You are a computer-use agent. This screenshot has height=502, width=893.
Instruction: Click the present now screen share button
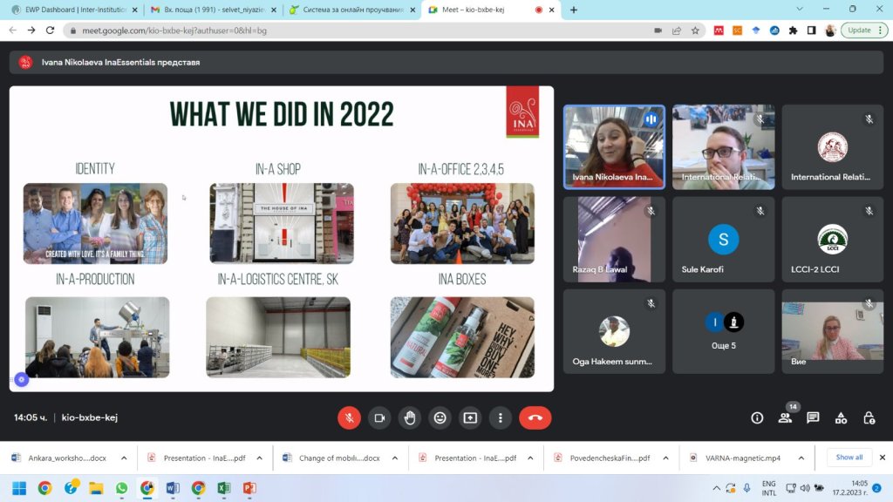470,417
